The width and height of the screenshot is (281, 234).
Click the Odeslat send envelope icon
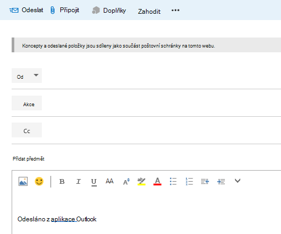click(x=14, y=10)
